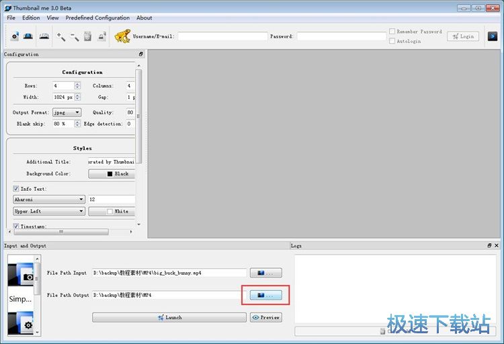
Task: Click the trash bin toolbar icon
Action: coord(87,36)
